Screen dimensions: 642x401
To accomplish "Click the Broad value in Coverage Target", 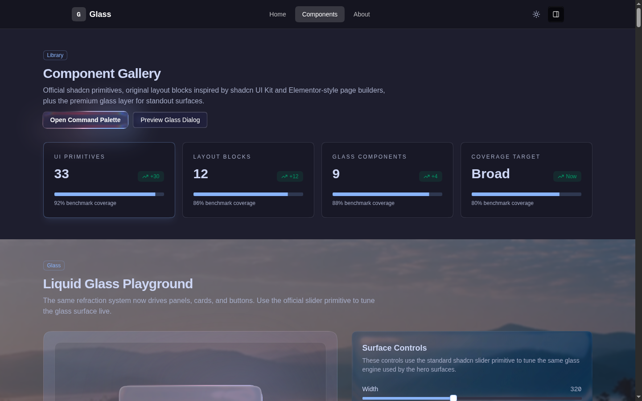I will (491, 174).
